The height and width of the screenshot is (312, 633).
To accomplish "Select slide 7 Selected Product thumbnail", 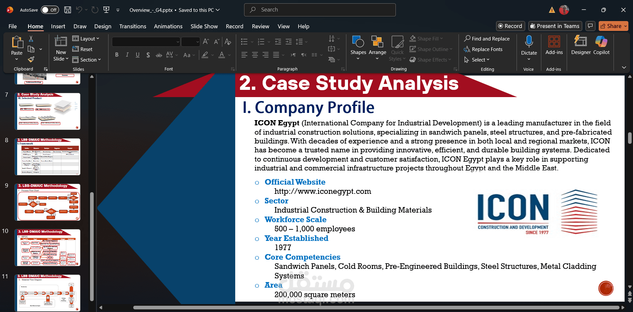I will click(x=47, y=111).
